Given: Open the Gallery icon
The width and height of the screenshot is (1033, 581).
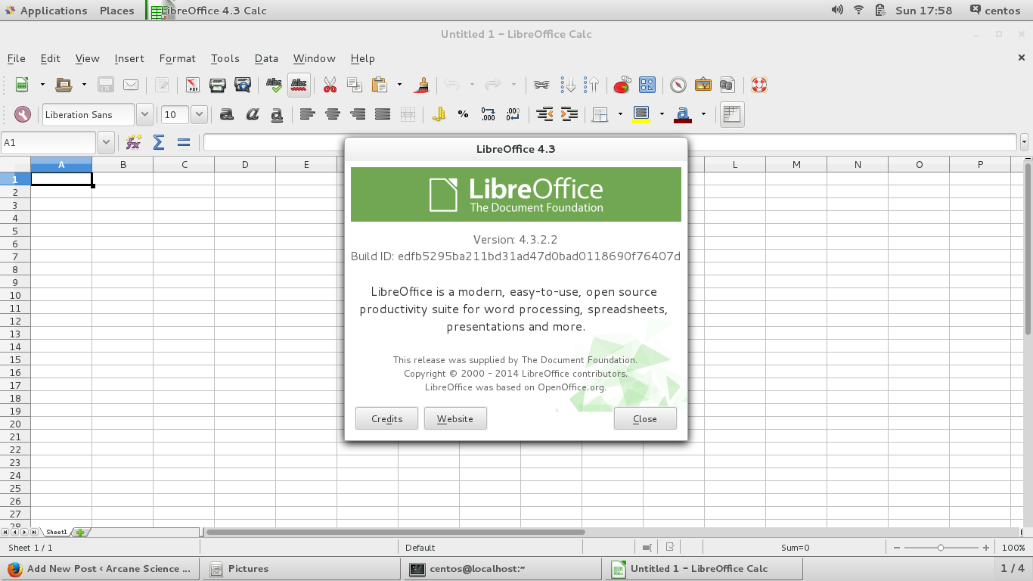Looking at the screenshot, I should pyautogui.click(x=703, y=85).
